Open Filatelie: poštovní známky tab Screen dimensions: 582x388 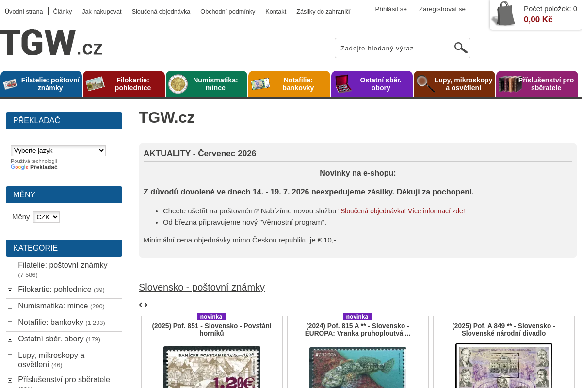click(41, 84)
